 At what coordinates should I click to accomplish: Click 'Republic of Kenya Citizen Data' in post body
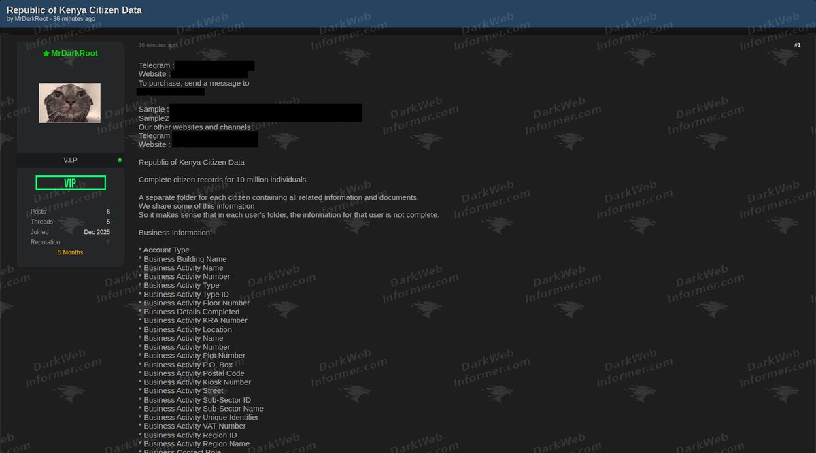click(x=192, y=162)
